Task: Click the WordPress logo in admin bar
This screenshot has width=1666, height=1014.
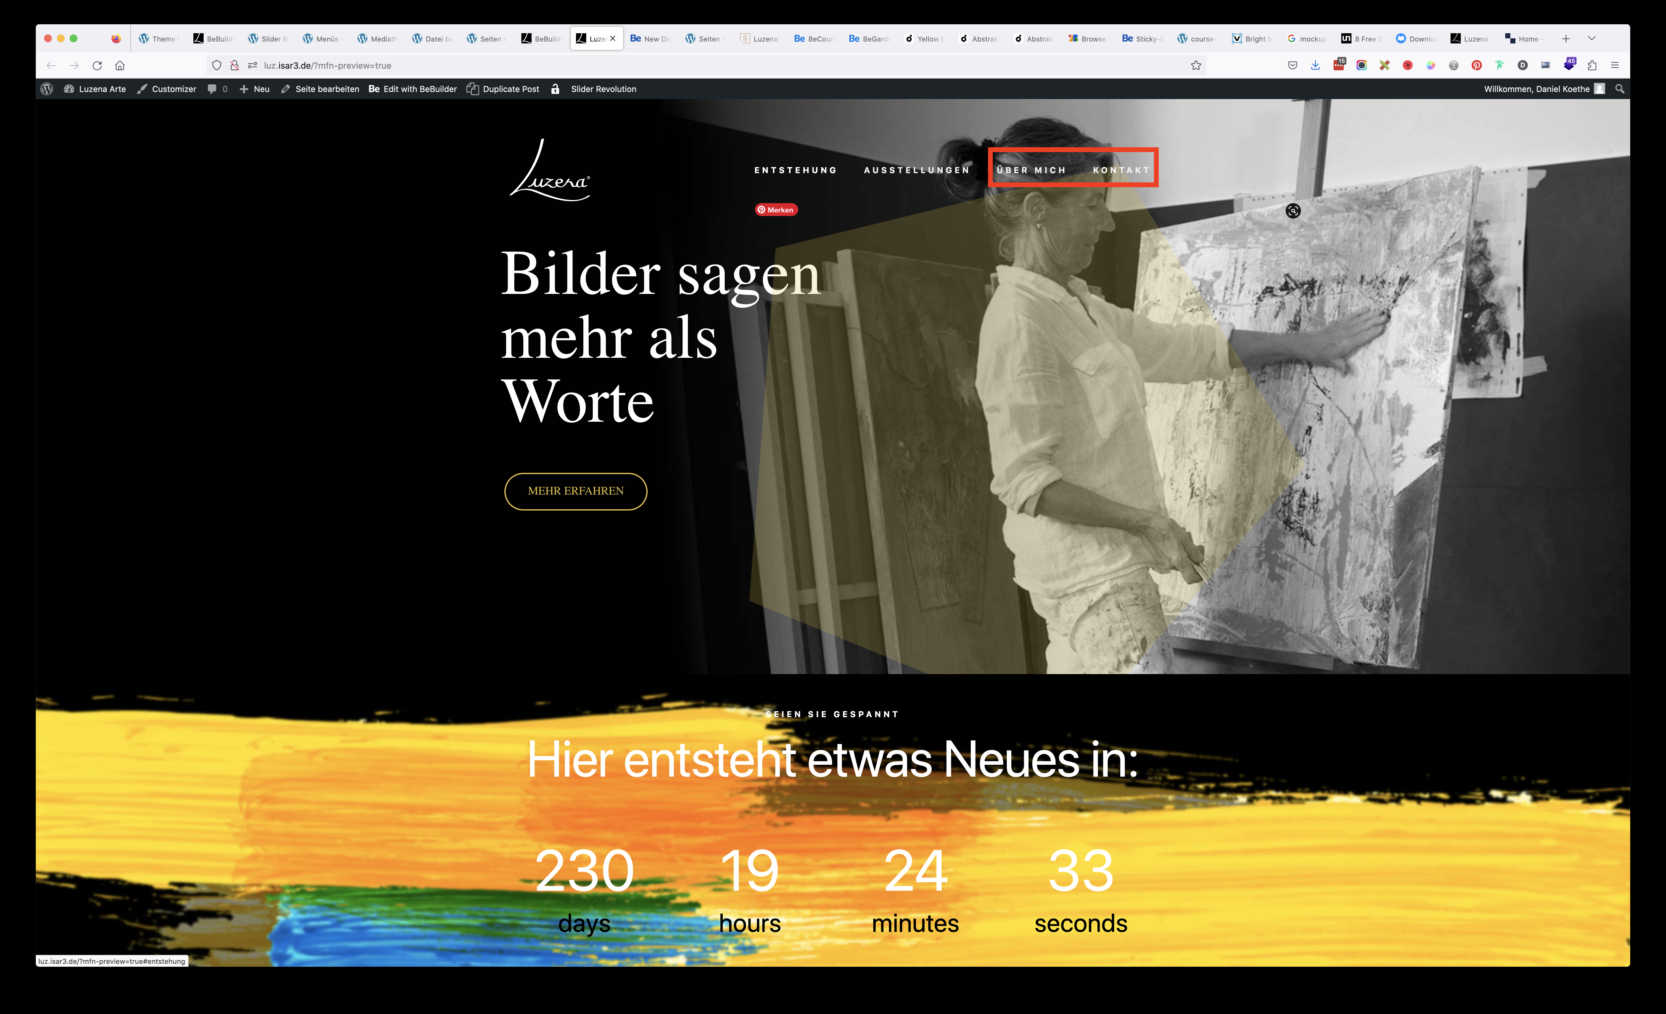Action: [x=47, y=89]
